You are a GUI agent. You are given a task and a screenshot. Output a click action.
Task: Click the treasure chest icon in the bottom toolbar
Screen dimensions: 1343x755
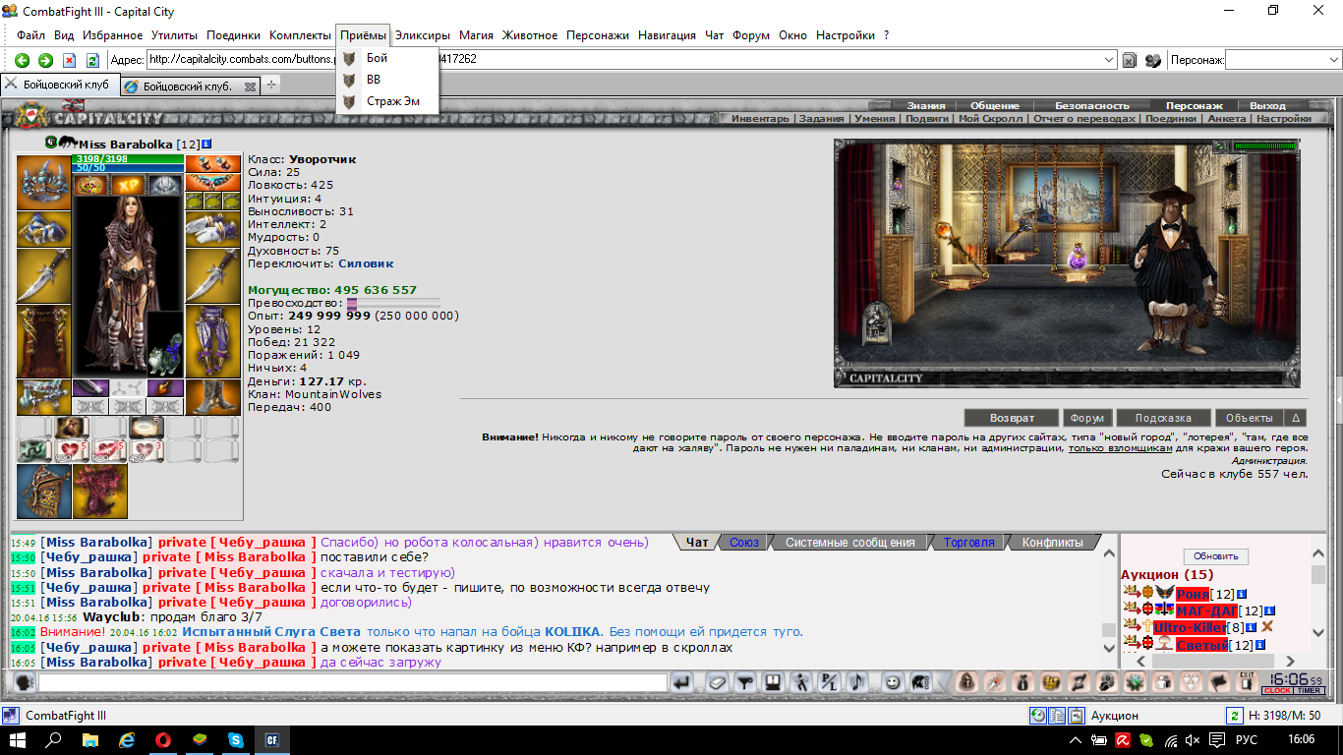[x=1051, y=682]
